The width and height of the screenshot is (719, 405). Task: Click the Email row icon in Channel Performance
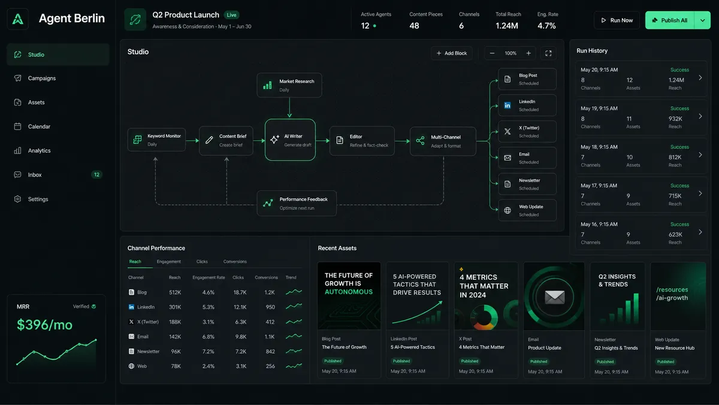[132, 337]
